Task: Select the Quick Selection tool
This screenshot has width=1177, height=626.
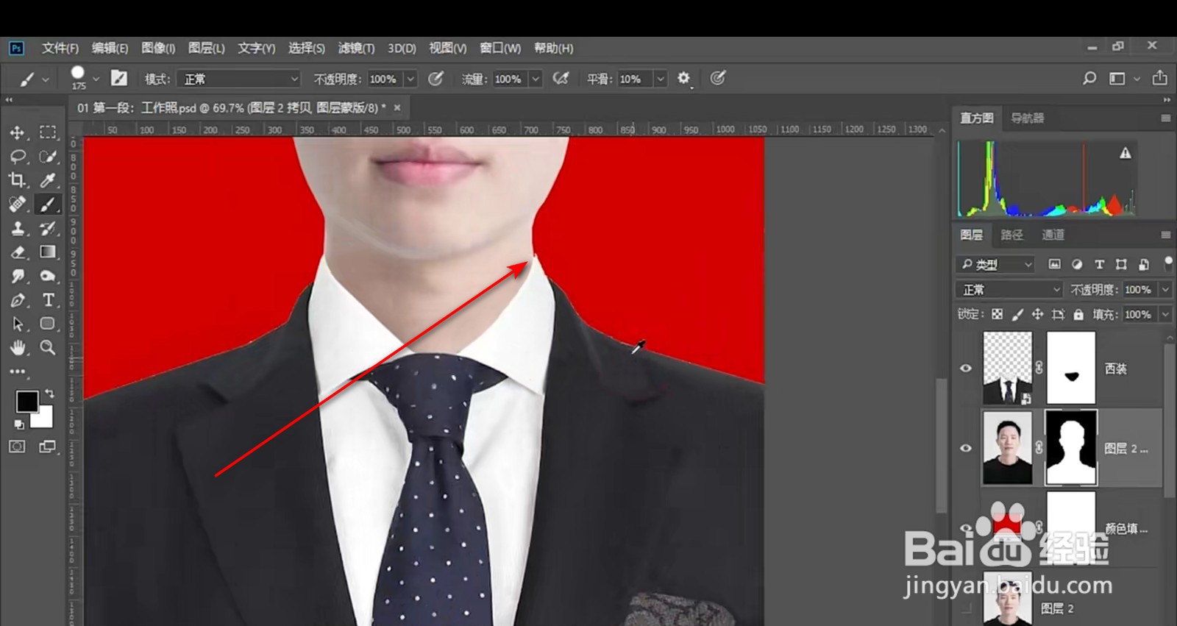Action: point(48,156)
